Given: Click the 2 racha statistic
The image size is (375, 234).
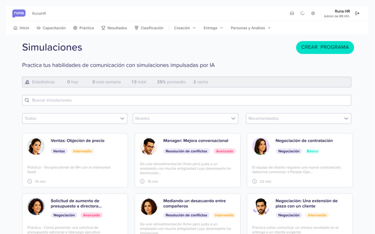Looking at the screenshot, I should click(x=201, y=82).
